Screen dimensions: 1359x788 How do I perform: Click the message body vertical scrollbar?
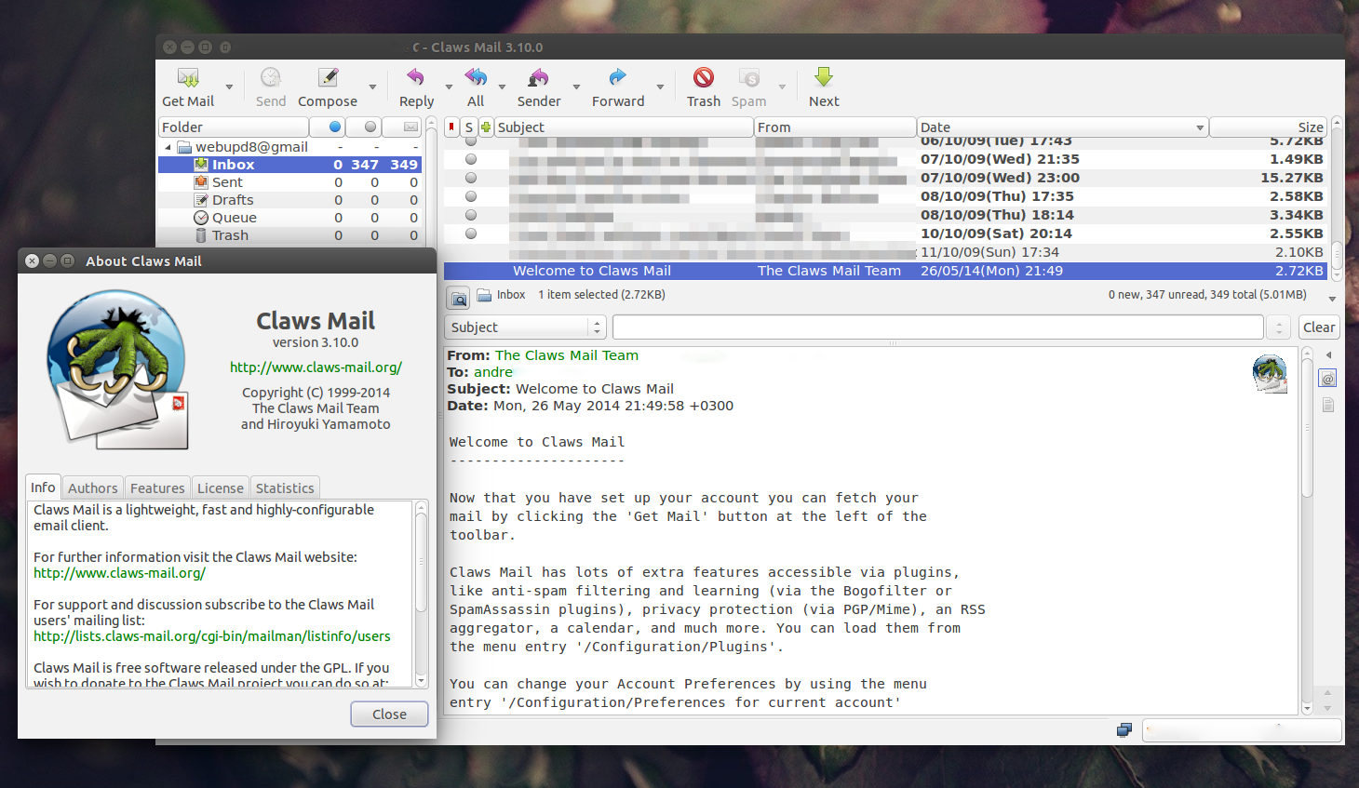coord(1307,530)
